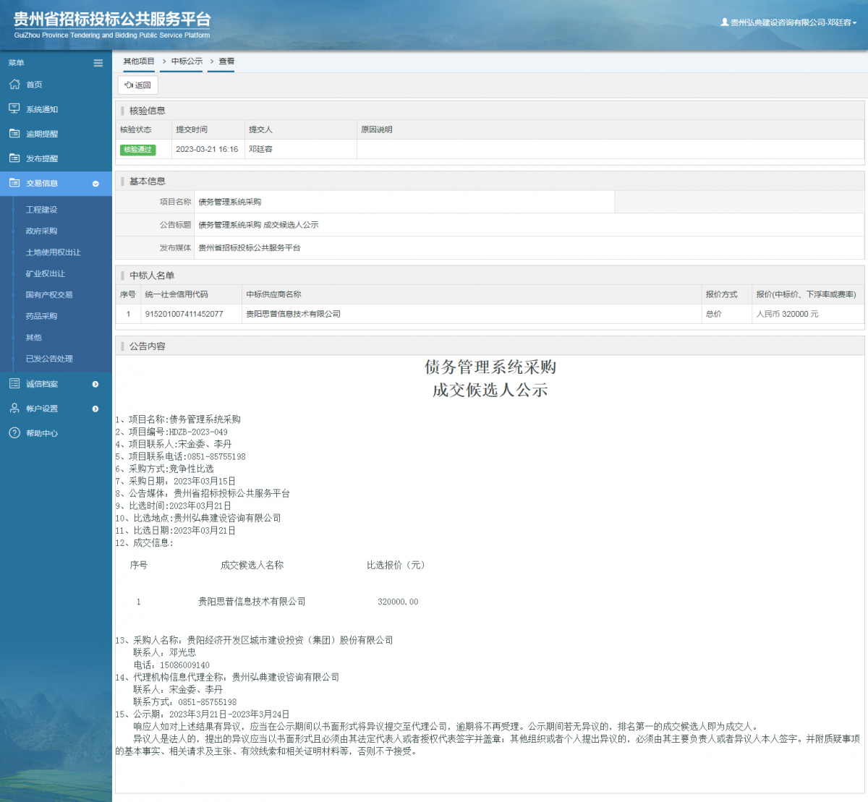Viewport: 868px width, 802px height.
Task: Open 发布提醒 menu item
Action: click(x=56, y=158)
